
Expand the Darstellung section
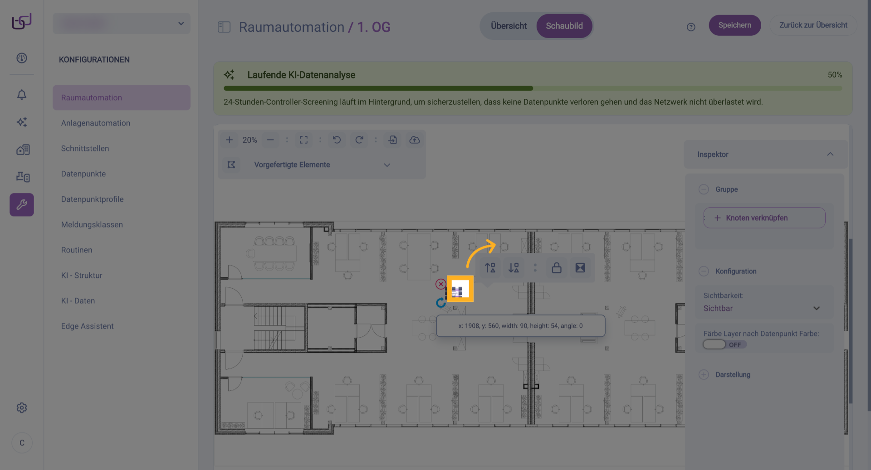click(x=704, y=374)
